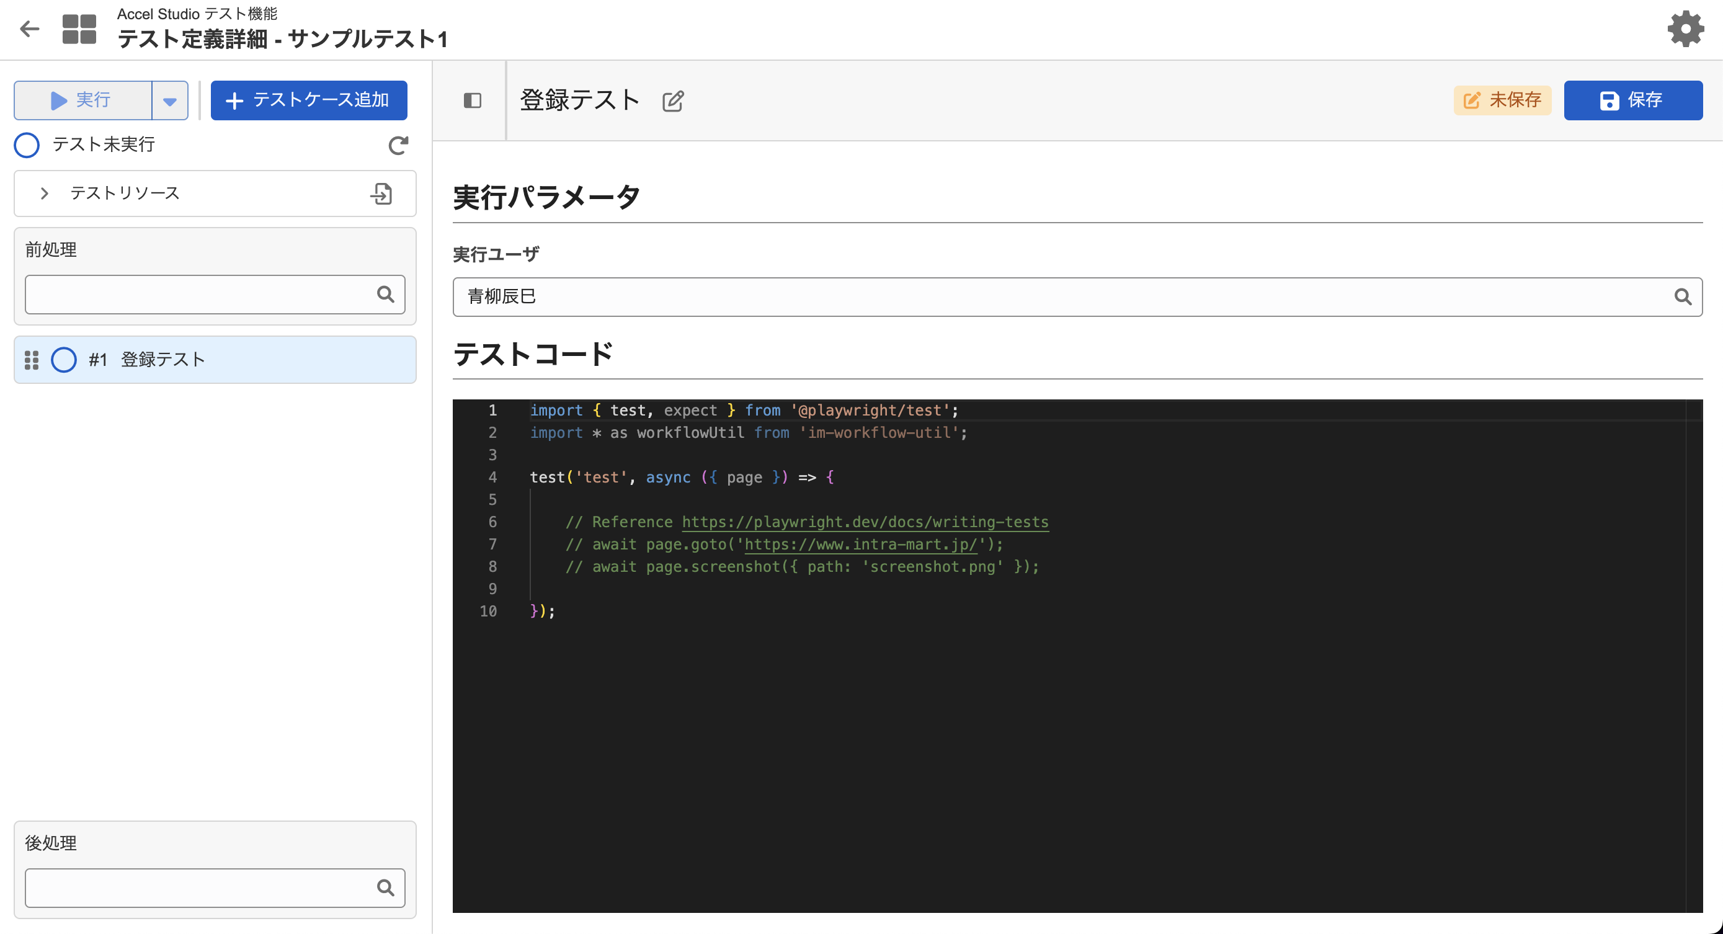Click status circle of #1 登録テスト
1723x934 pixels.
point(65,360)
